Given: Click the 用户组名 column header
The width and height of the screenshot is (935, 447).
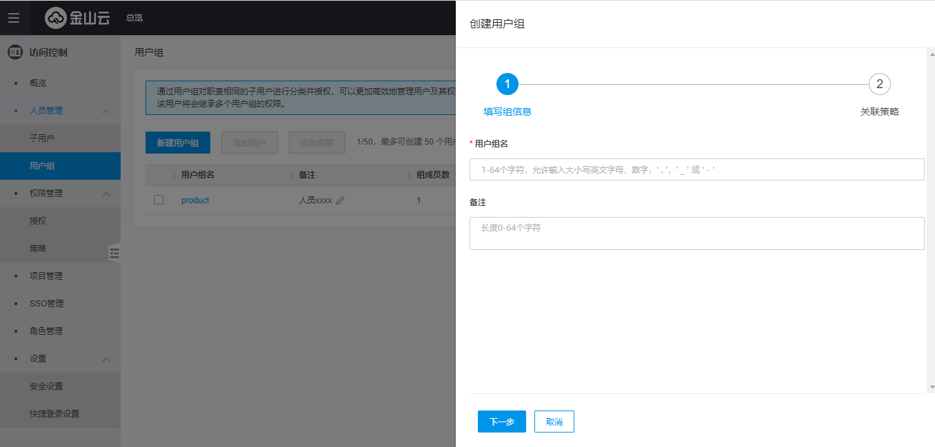Looking at the screenshot, I should (x=198, y=175).
